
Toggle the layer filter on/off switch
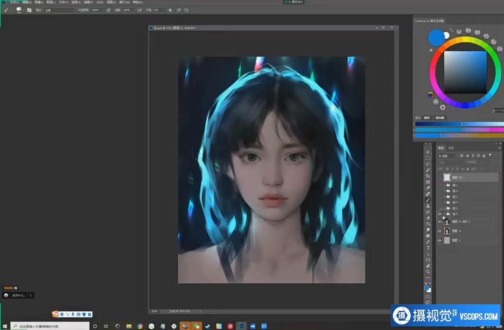pyautogui.click(x=490, y=155)
